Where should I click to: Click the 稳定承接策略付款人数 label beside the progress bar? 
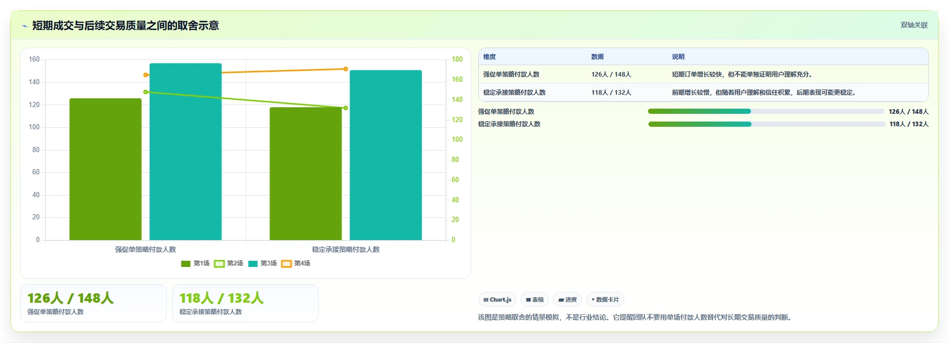[509, 124]
